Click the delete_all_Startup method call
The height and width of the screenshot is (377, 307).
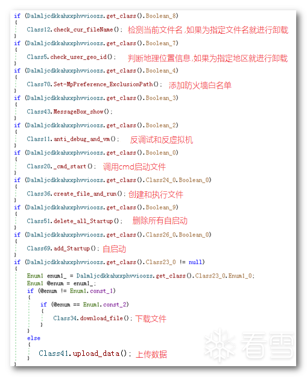83,221
